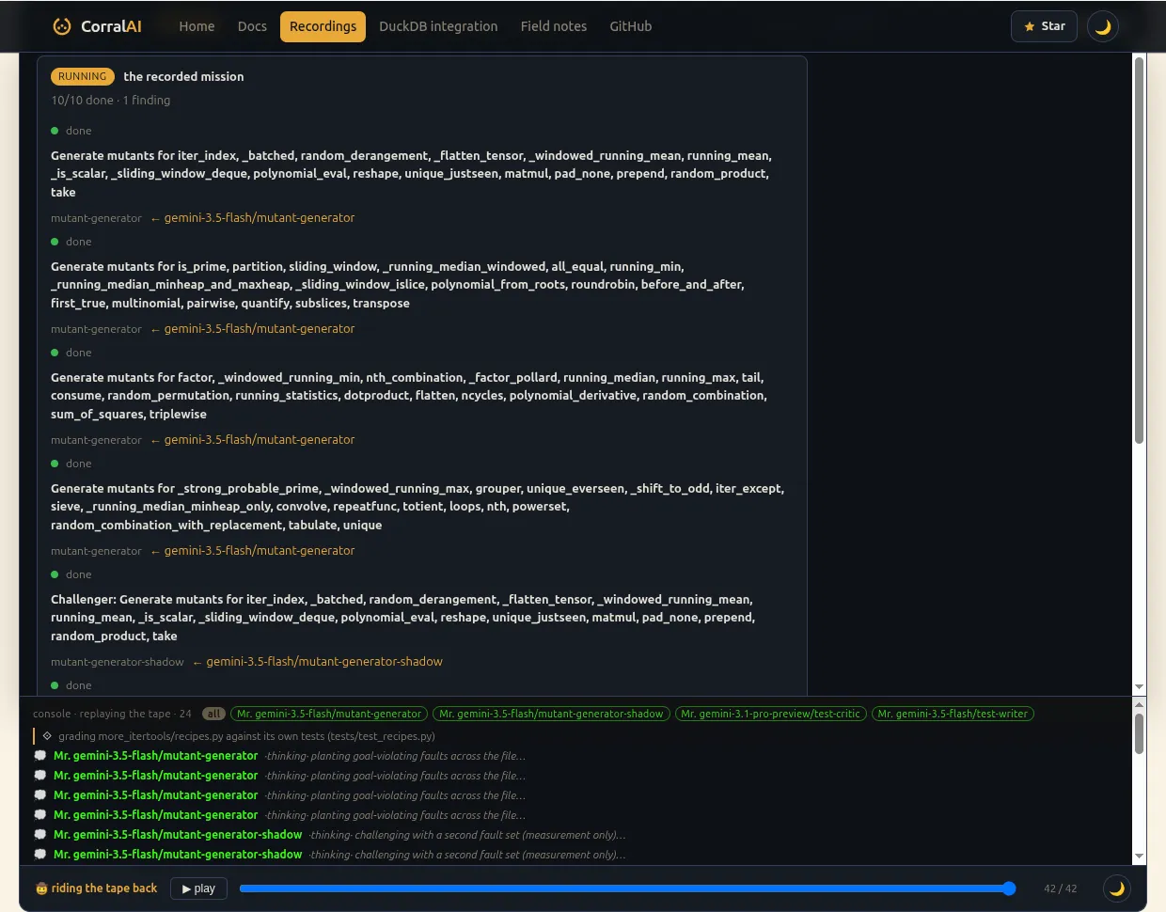Select 'Generate mutants for iter_index' task text
Screen dimensions: 1166x912
coord(411,174)
